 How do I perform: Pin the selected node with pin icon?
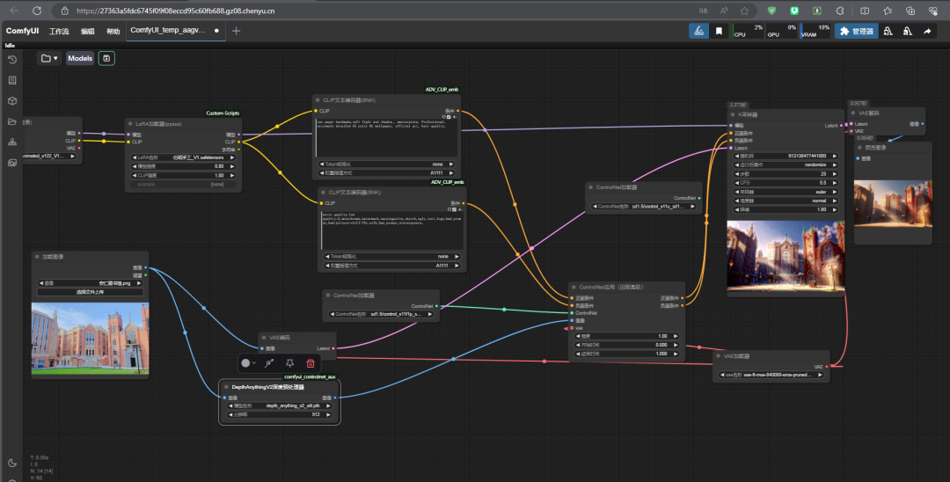pyautogui.click(x=289, y=363)
